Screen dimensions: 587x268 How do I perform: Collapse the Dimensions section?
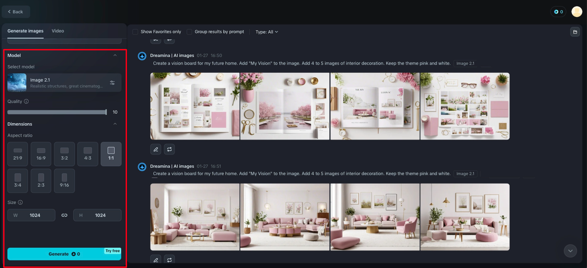pos(115,124)
